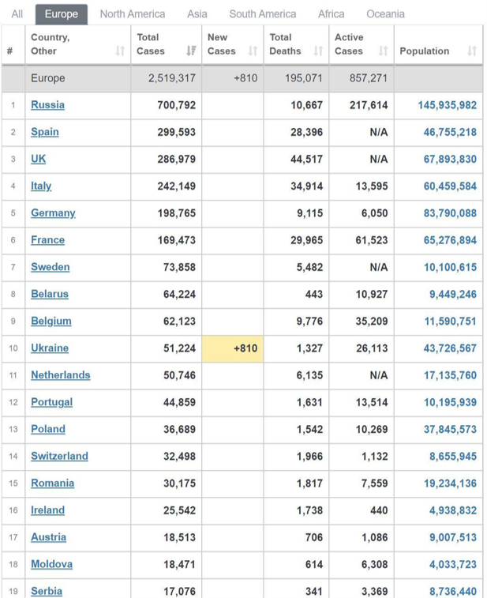Open the Asia tab

(x=197, y=14)
